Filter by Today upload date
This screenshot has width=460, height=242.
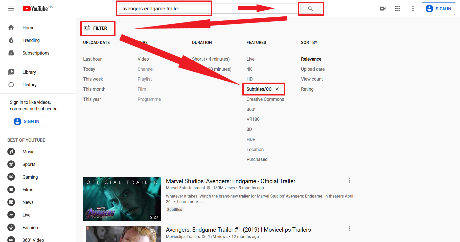pyautogui.click(x=89, y=69)
